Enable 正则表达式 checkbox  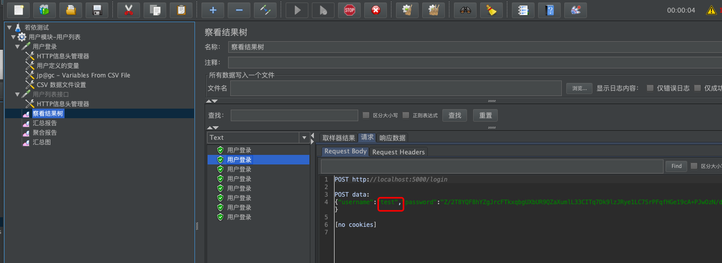pyautogui.click(x=406, y=115)
